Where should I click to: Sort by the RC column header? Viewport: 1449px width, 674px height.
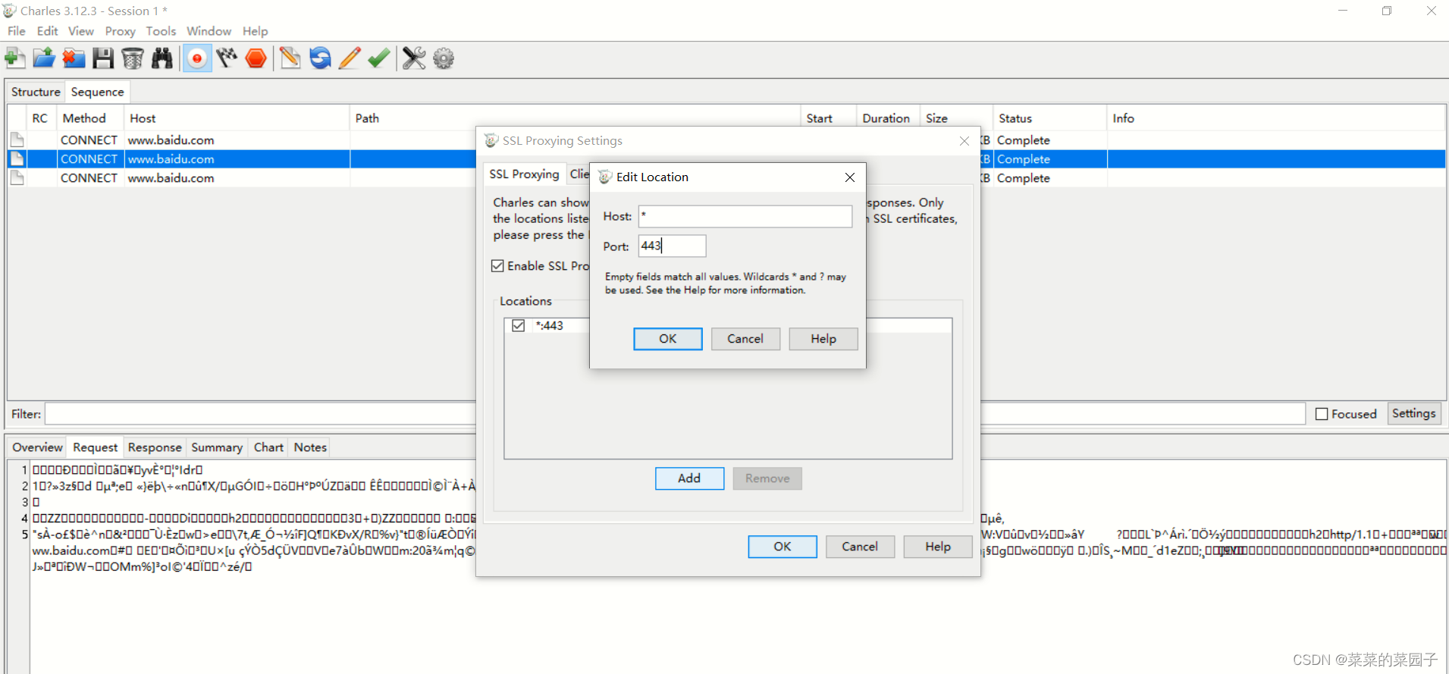point(40,118)
